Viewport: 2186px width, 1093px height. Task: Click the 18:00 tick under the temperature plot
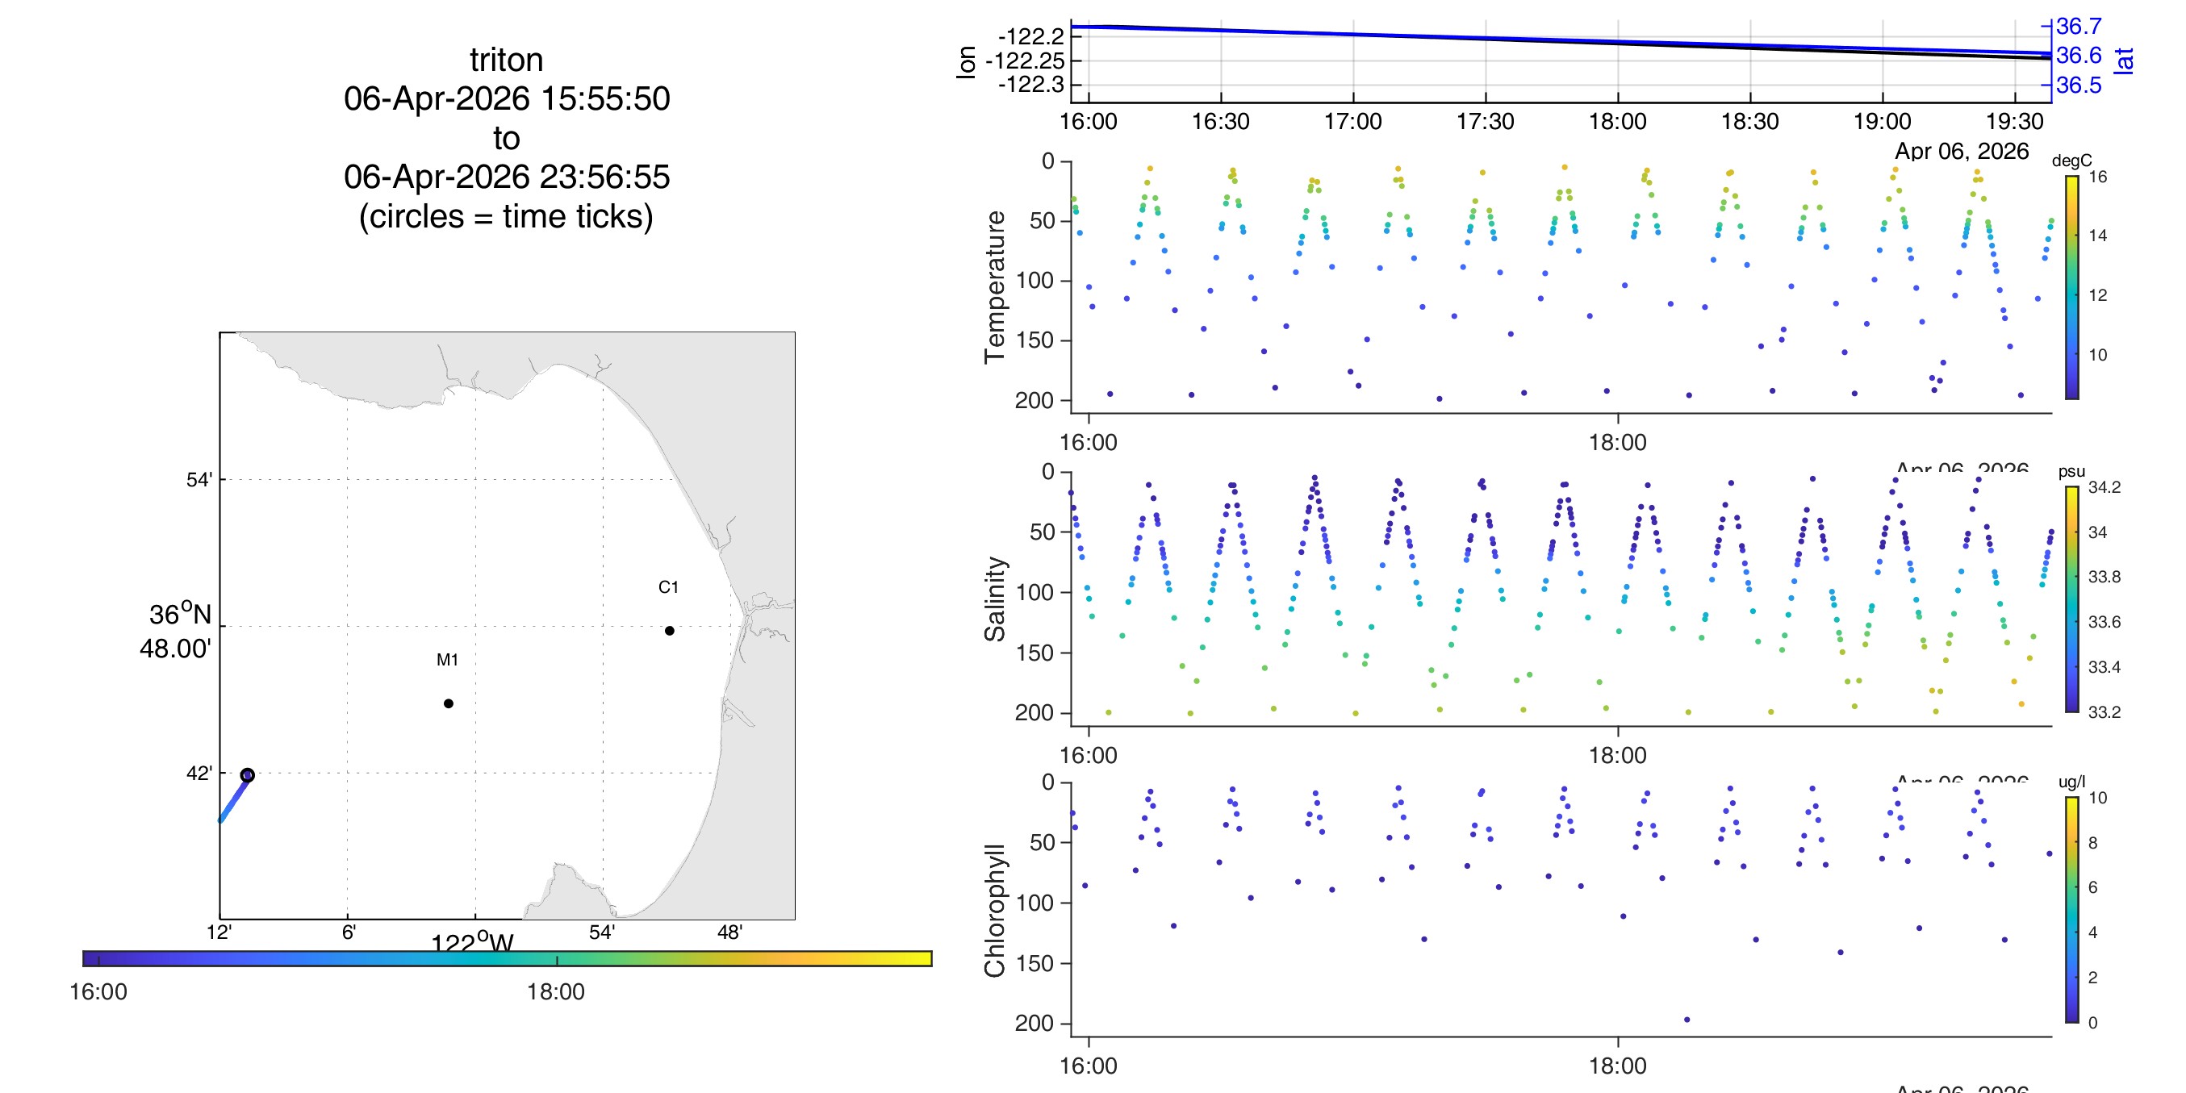tap(1617, 442)
